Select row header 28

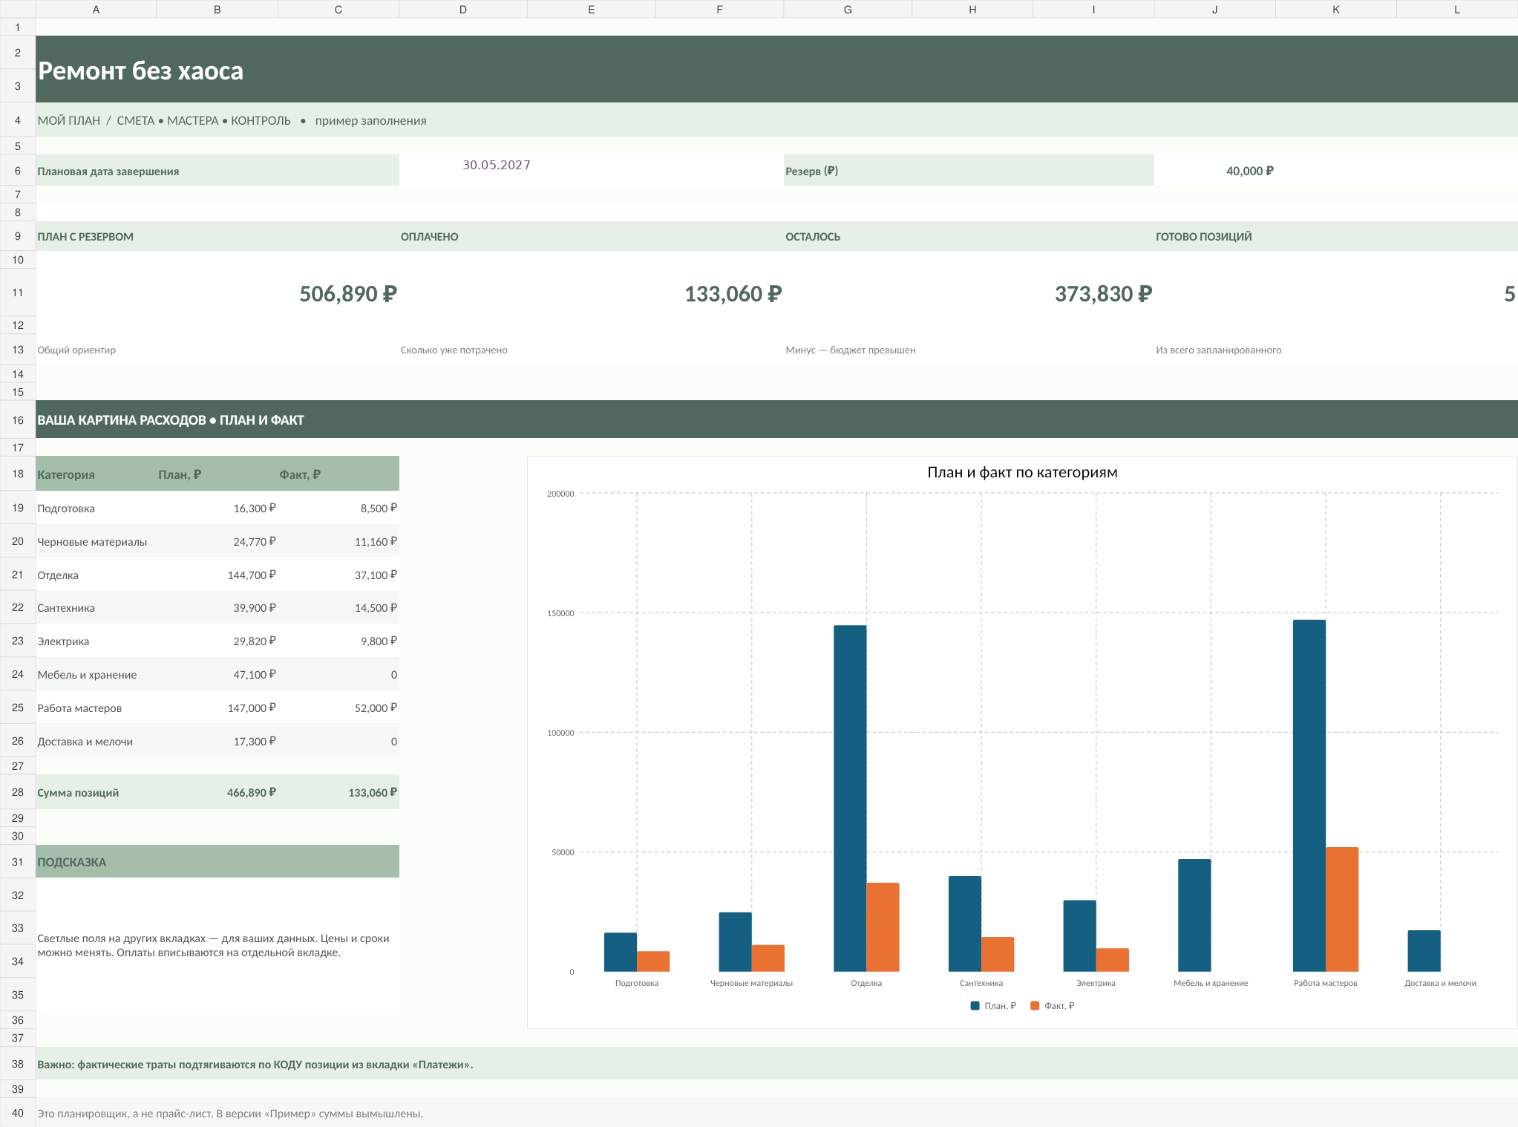(x=18, y=792)
